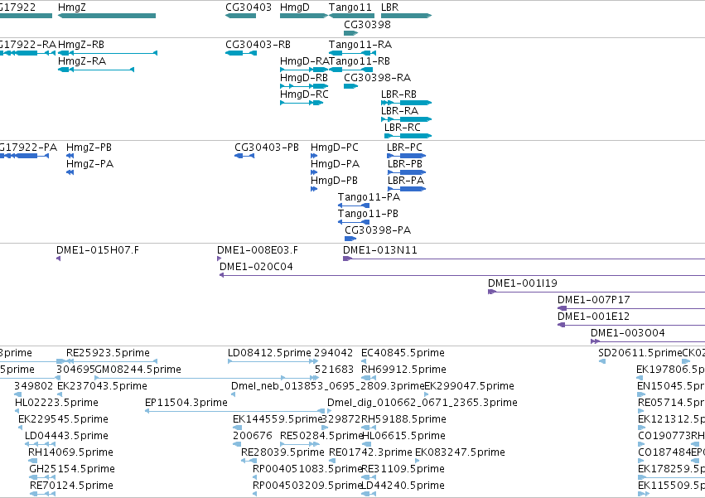Select transcript HmgZ-RA
Image resolution: width=705 pixels, height=498 pixels.
click(82, 60)
